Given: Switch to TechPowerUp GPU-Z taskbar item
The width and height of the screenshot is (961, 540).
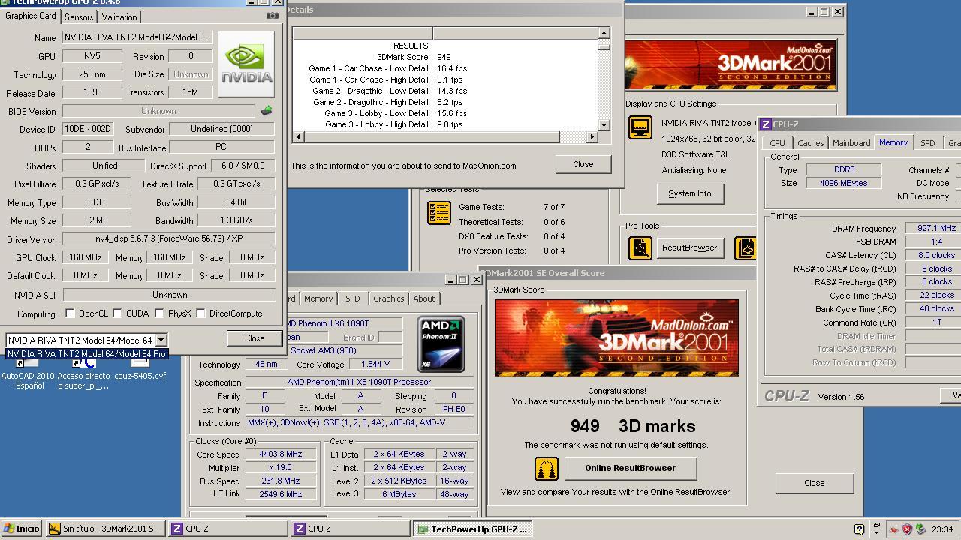Looking at the screenshot, I should click(472, 529).
